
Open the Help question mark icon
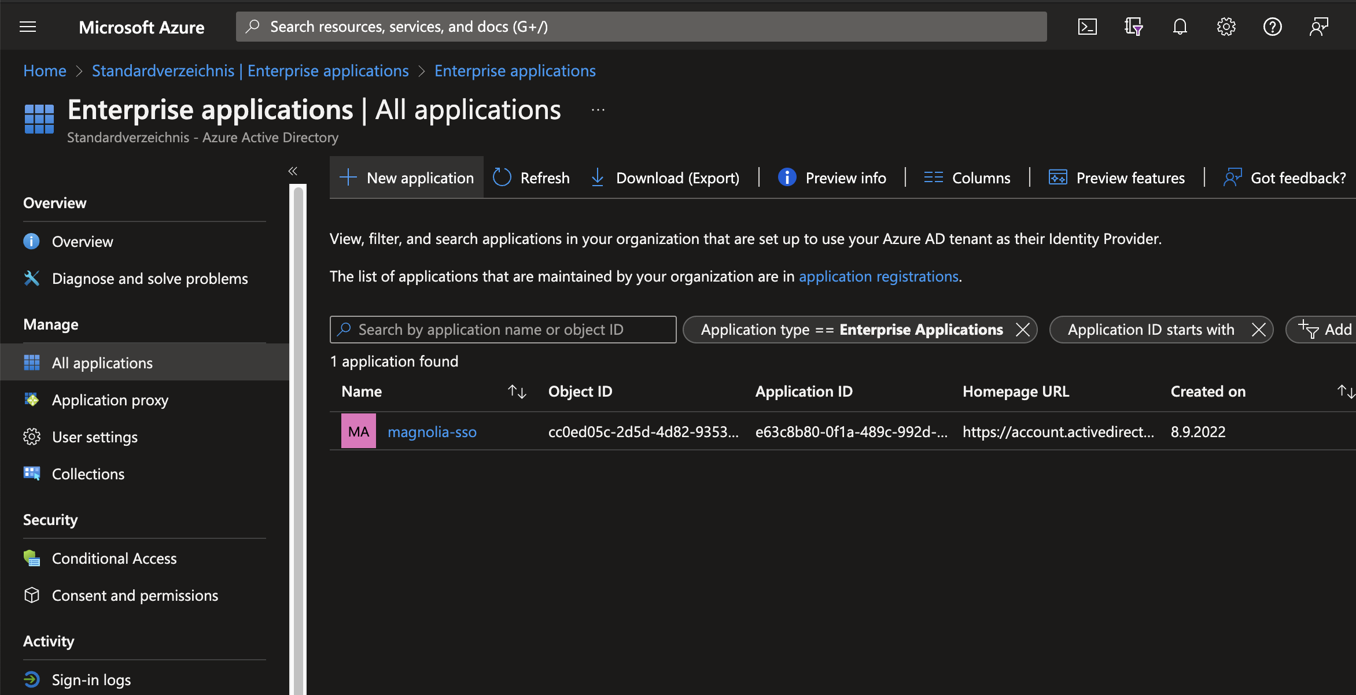click(1273, 27)
